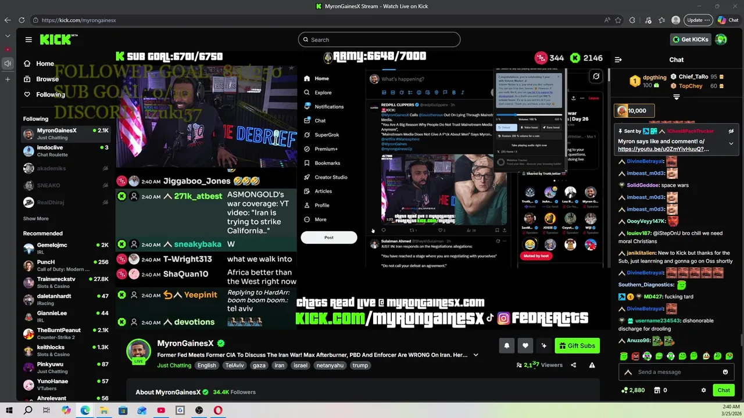
Task: Click the Kick search field
Action: point(379,39)
